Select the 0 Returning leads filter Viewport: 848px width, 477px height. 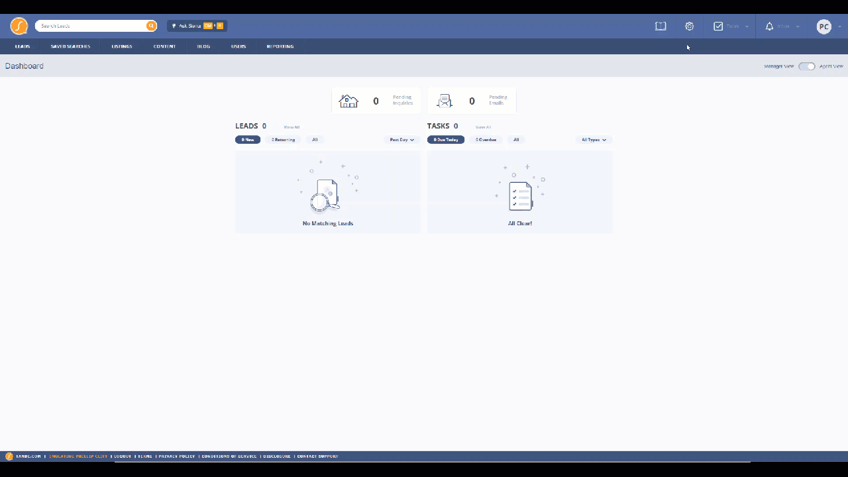pyautogui.click(x=283, y=140)
